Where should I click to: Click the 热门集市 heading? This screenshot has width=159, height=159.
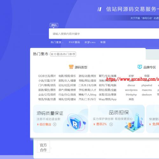click(41, 54)
